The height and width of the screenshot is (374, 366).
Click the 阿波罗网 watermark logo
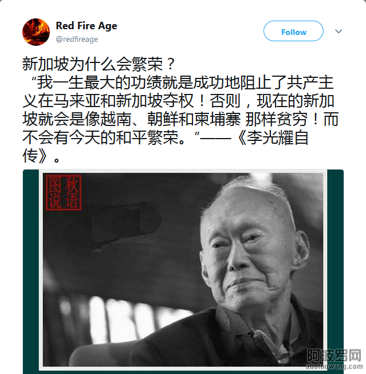[x=334, y=356]
